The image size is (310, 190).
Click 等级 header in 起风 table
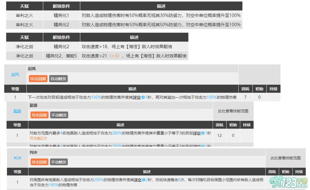point(15,89)
